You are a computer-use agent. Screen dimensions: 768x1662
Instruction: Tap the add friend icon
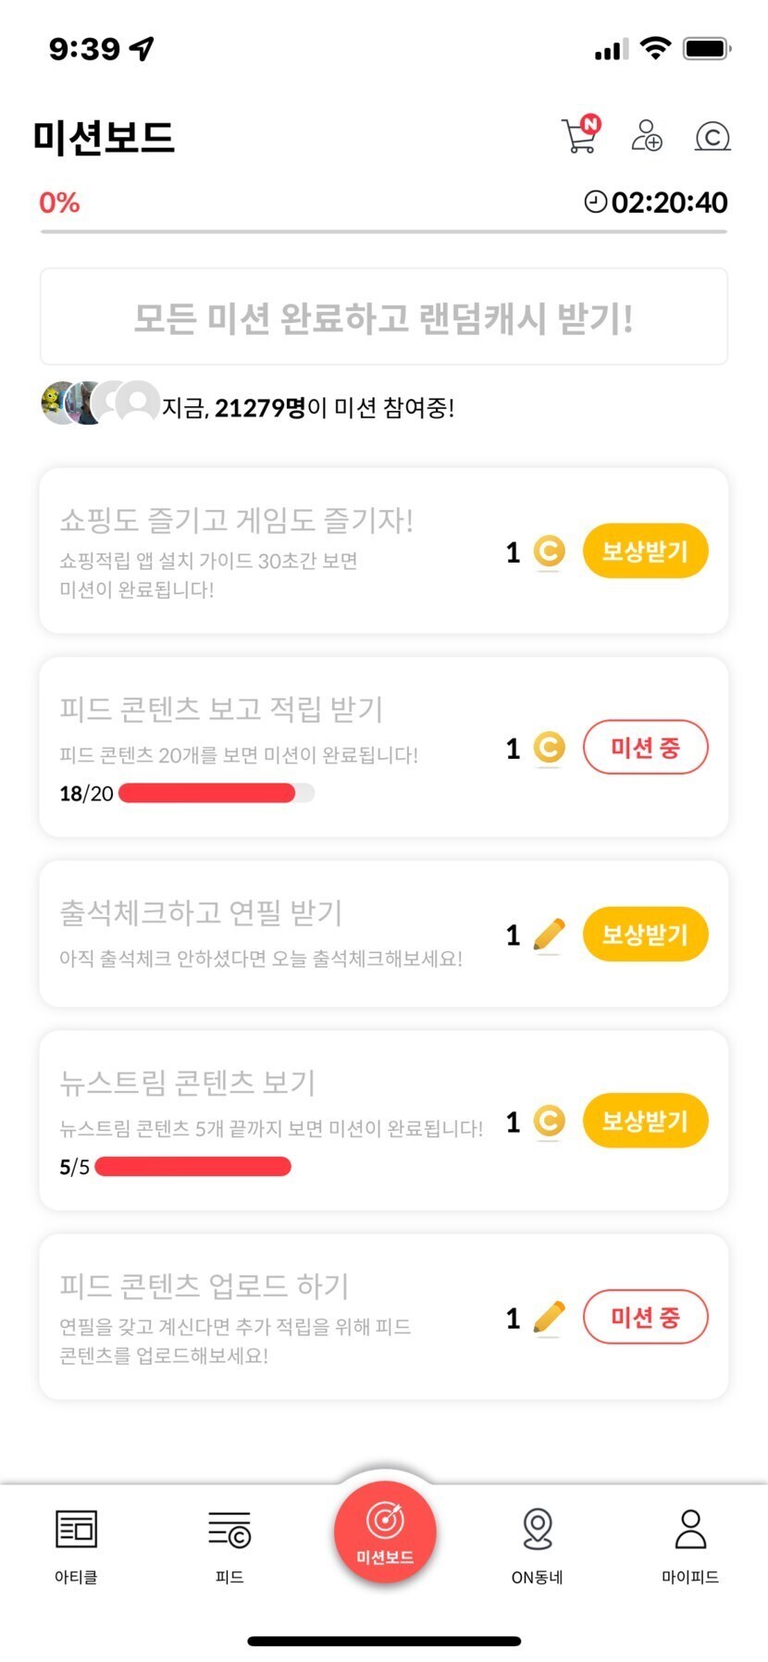(x=646, y=135)
